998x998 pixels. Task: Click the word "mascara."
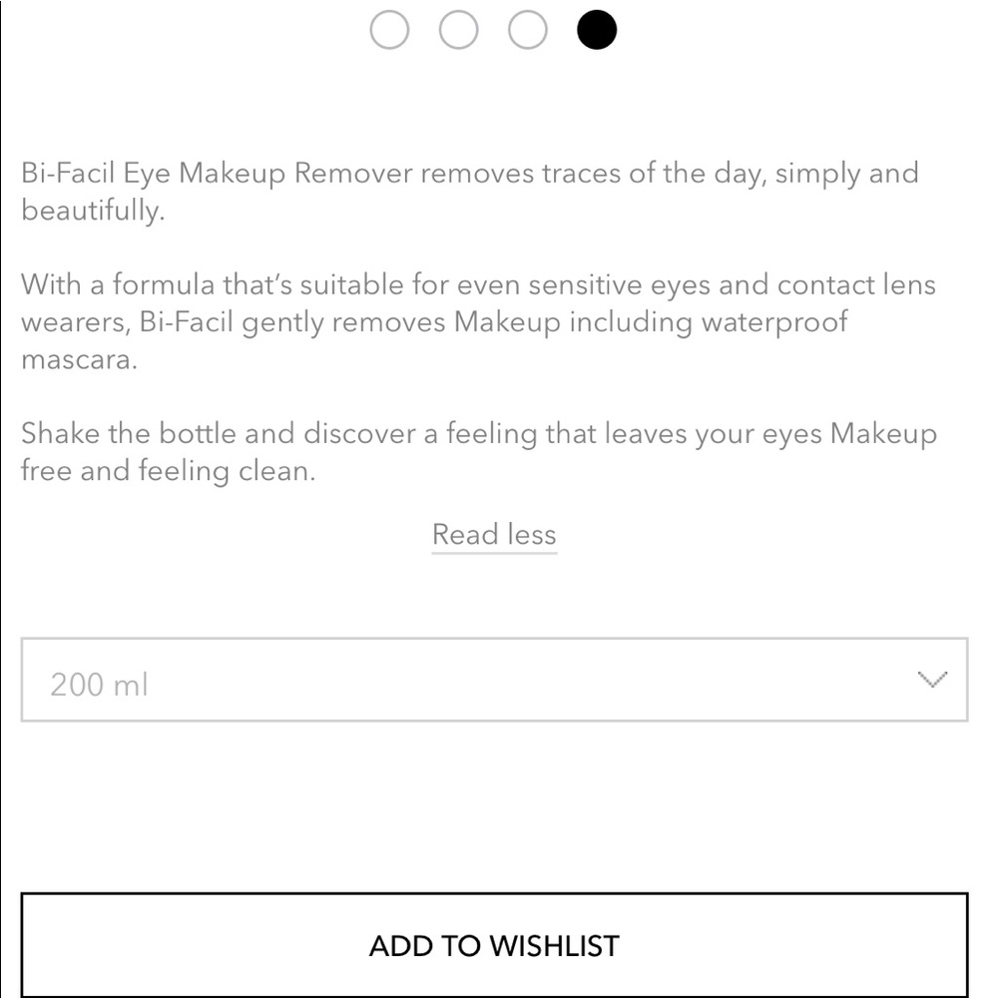click(x=78, y=360)
